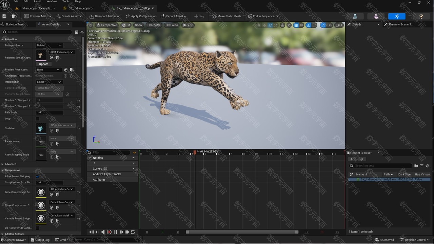Switch to the Skeleton Tree tab
Screen dimensions: 434x244
[x=14, y=24]
